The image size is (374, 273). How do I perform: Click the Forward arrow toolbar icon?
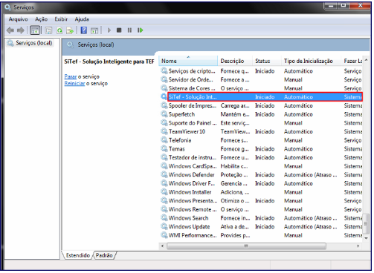tap(21, 30)
